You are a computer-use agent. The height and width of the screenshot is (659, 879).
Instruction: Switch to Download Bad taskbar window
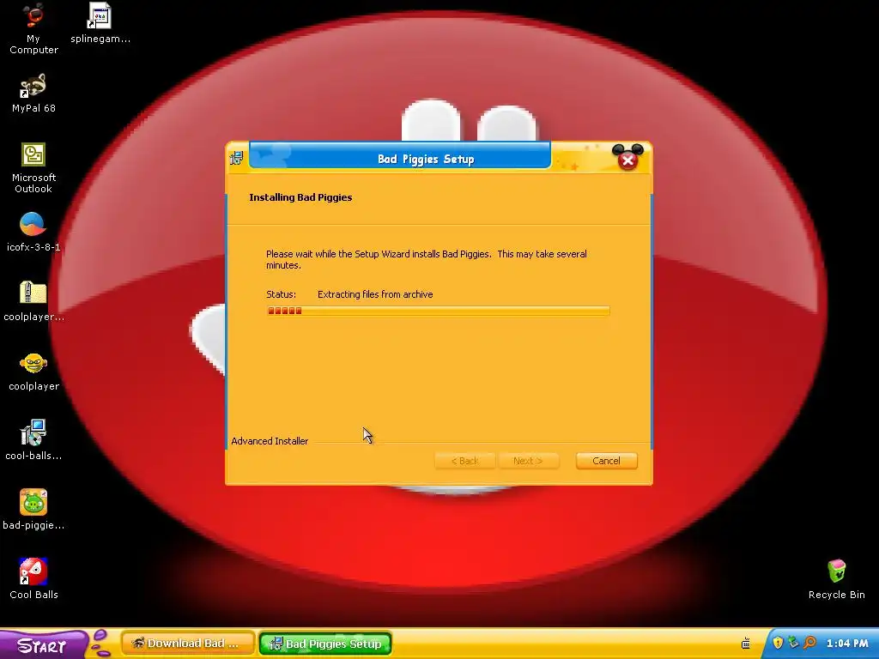click(x=188, y=644)
